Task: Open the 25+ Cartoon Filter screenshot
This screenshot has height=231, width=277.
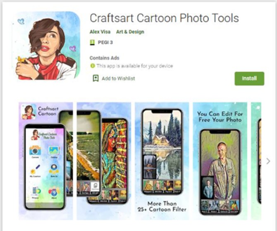Action: (x=162, y=161)
